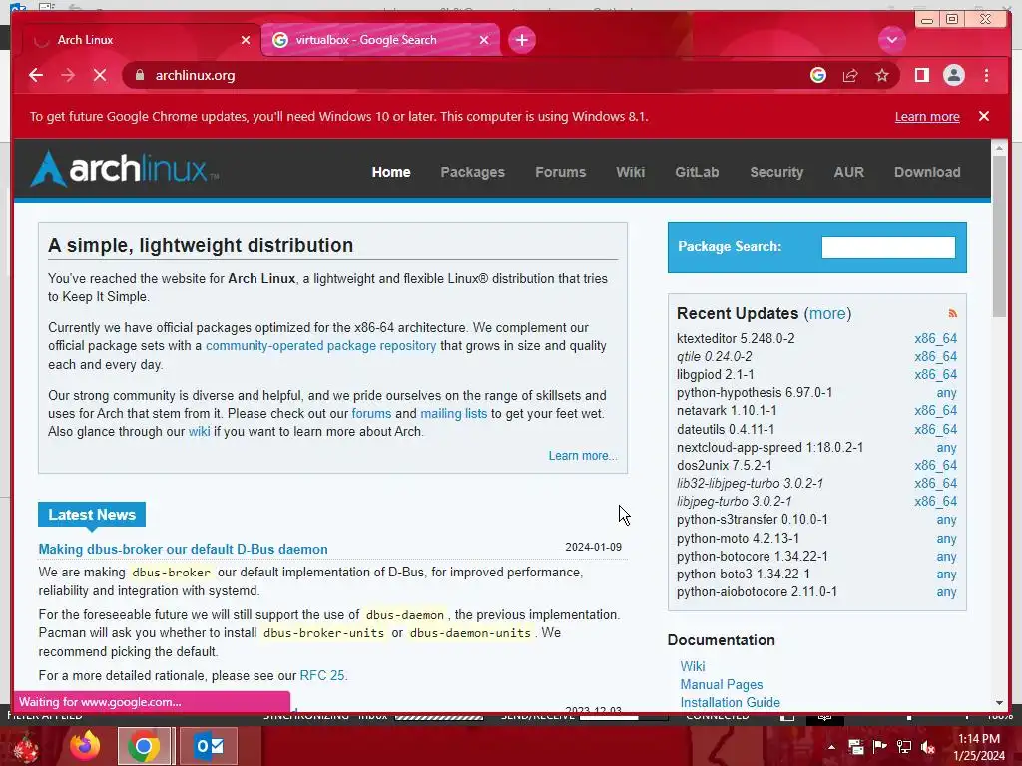The height and width of the screenshot is (766, 1022).
Task: Click the Chrome taskbar icon
Action: (x=144, y=746)
